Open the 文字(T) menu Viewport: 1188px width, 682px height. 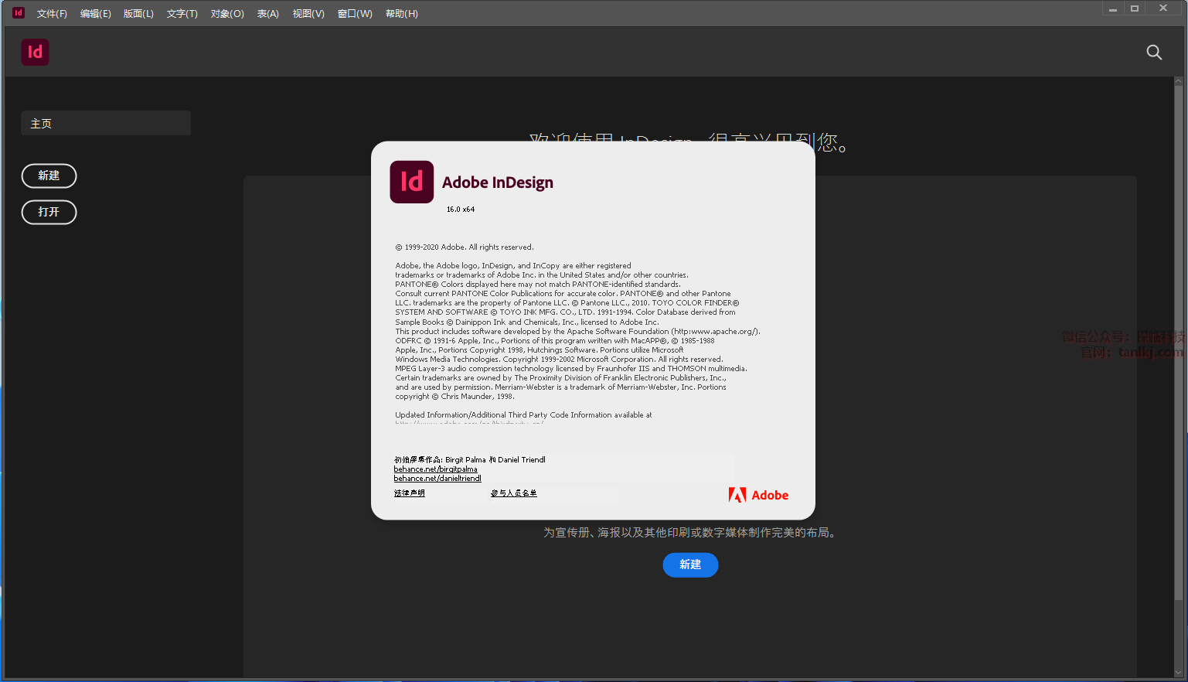pos(182,14)
